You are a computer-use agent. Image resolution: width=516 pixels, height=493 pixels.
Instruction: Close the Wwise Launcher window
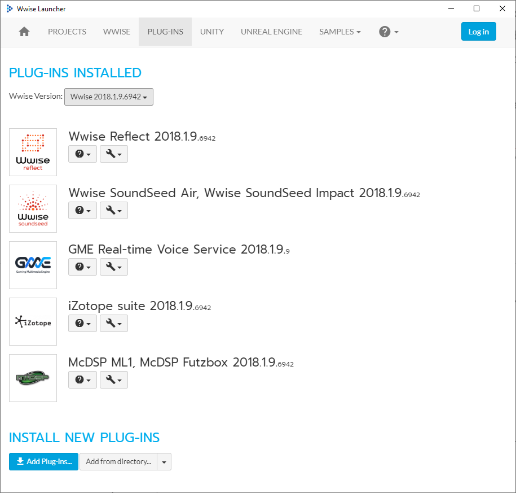(x=502, y=9)
